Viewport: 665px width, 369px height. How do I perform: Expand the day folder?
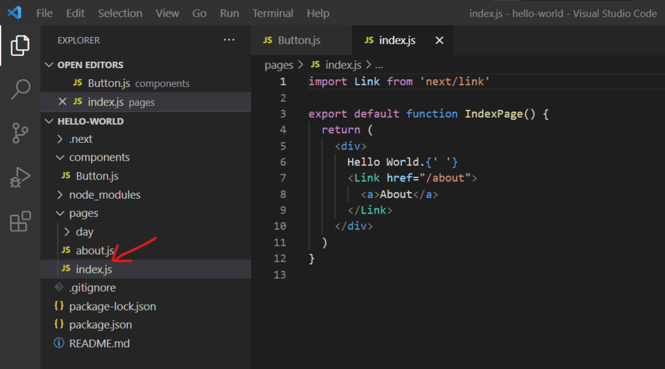67,232
